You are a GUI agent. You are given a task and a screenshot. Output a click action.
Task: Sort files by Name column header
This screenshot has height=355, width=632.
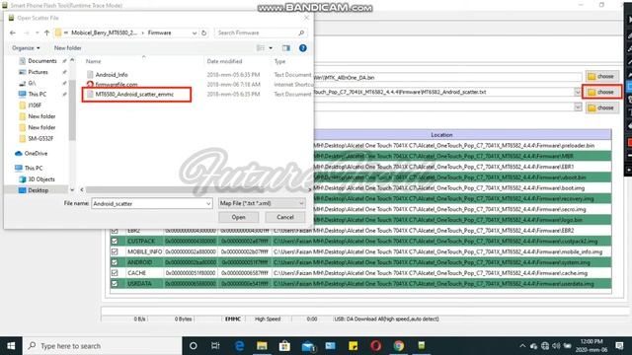point(93,61)
